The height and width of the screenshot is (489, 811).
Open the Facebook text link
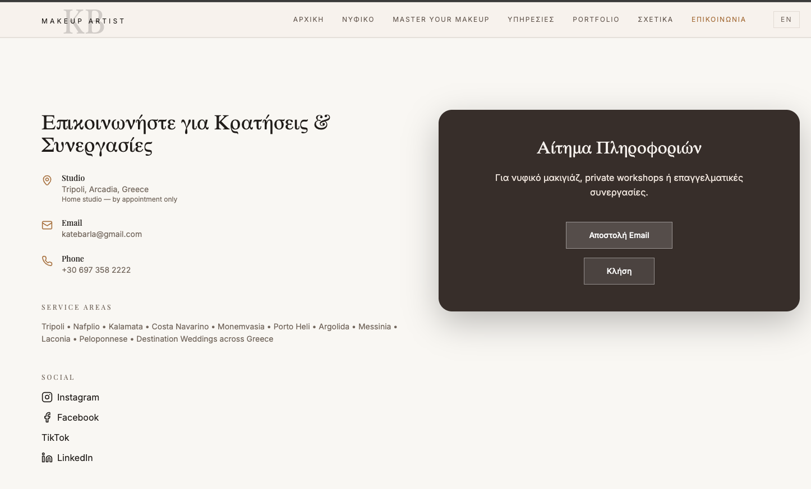point(78,417)
